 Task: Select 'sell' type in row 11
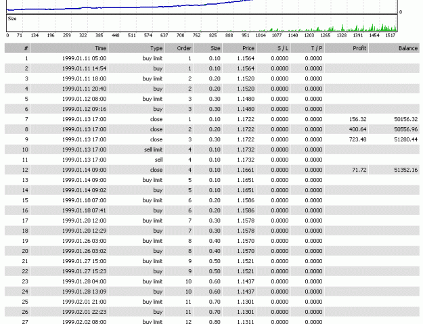coord(158,160)
